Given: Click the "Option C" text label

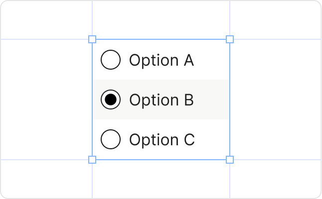Looking at the screenshot, I should 161,140.
